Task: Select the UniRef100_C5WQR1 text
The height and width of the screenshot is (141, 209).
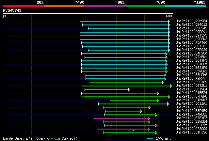Action: (191, 71)
